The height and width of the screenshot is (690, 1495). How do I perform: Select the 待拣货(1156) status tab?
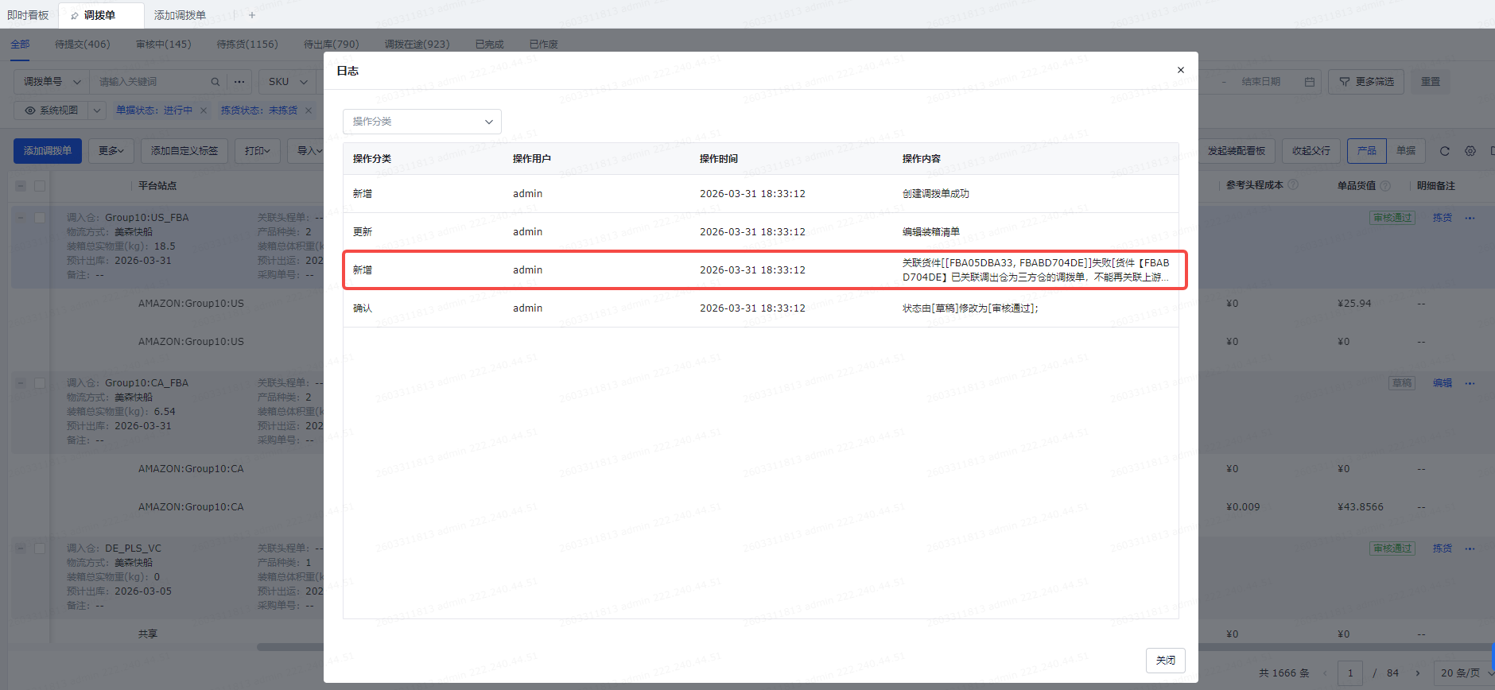coord(247,45)
